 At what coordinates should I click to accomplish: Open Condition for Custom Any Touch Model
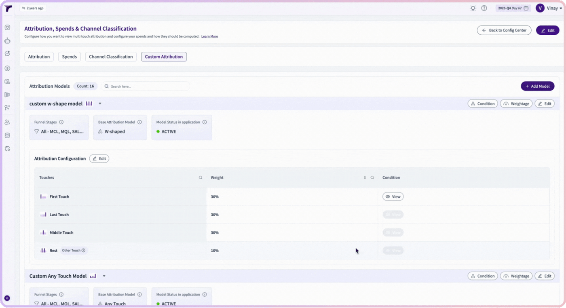[x=483, y=276]
